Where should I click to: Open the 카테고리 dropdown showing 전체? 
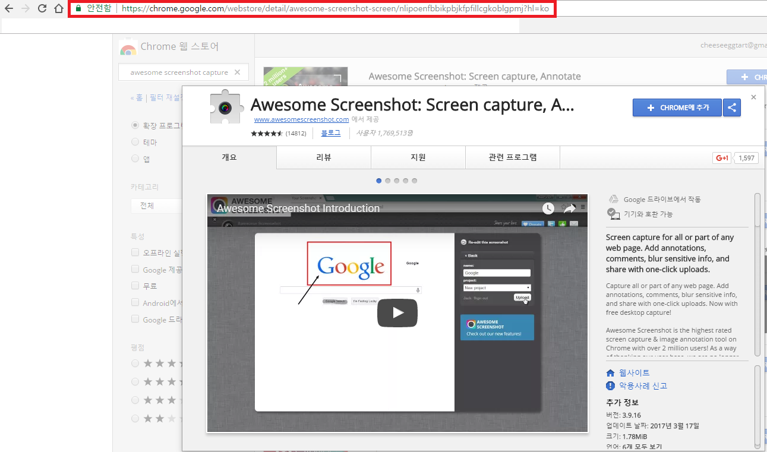[x=156, y=206]
